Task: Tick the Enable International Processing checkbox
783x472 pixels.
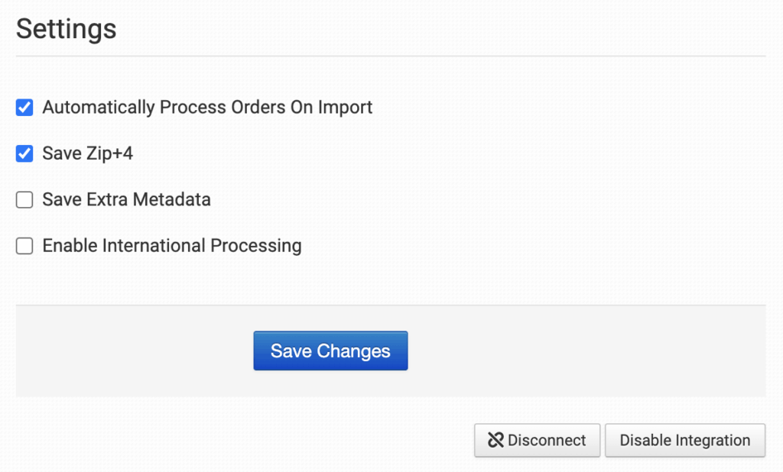Action: [24, 246]
